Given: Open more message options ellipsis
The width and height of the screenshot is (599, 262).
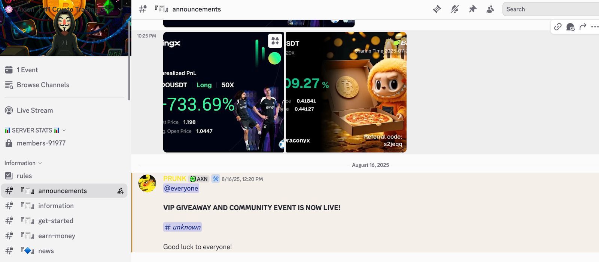Looking at the screenshot, I should 595,27.
